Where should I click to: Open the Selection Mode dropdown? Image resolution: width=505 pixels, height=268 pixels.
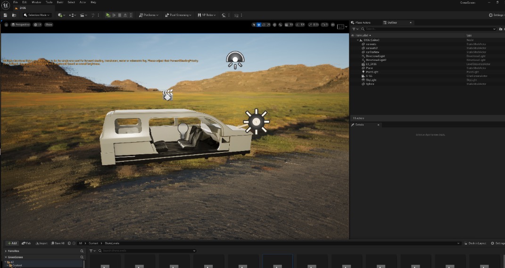tap(37, 15)
